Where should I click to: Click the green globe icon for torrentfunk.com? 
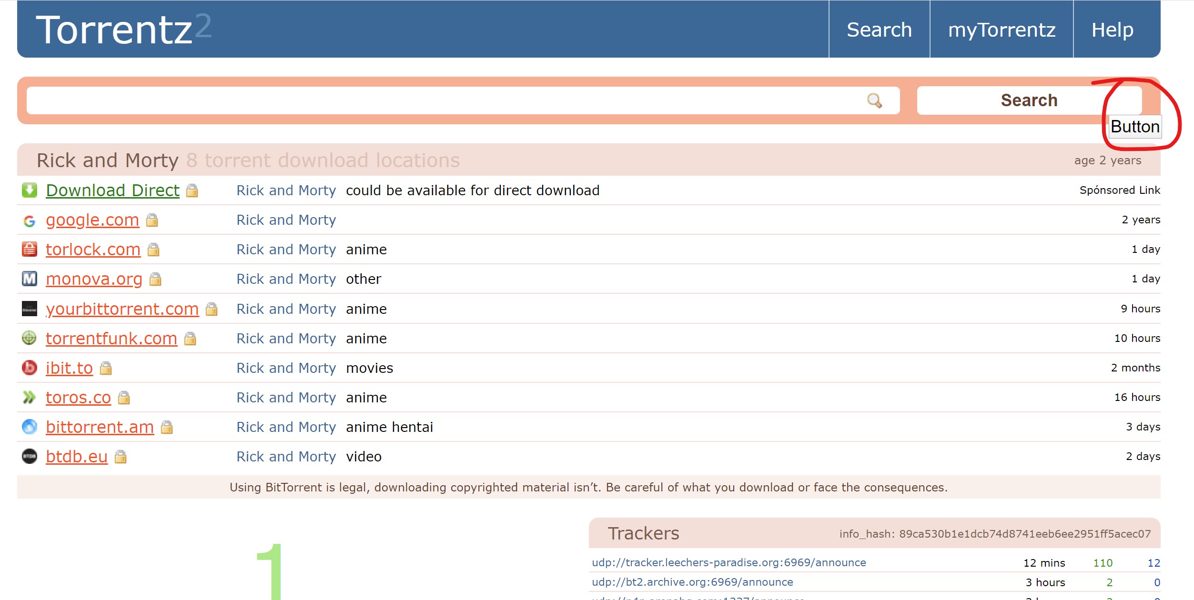30,338
